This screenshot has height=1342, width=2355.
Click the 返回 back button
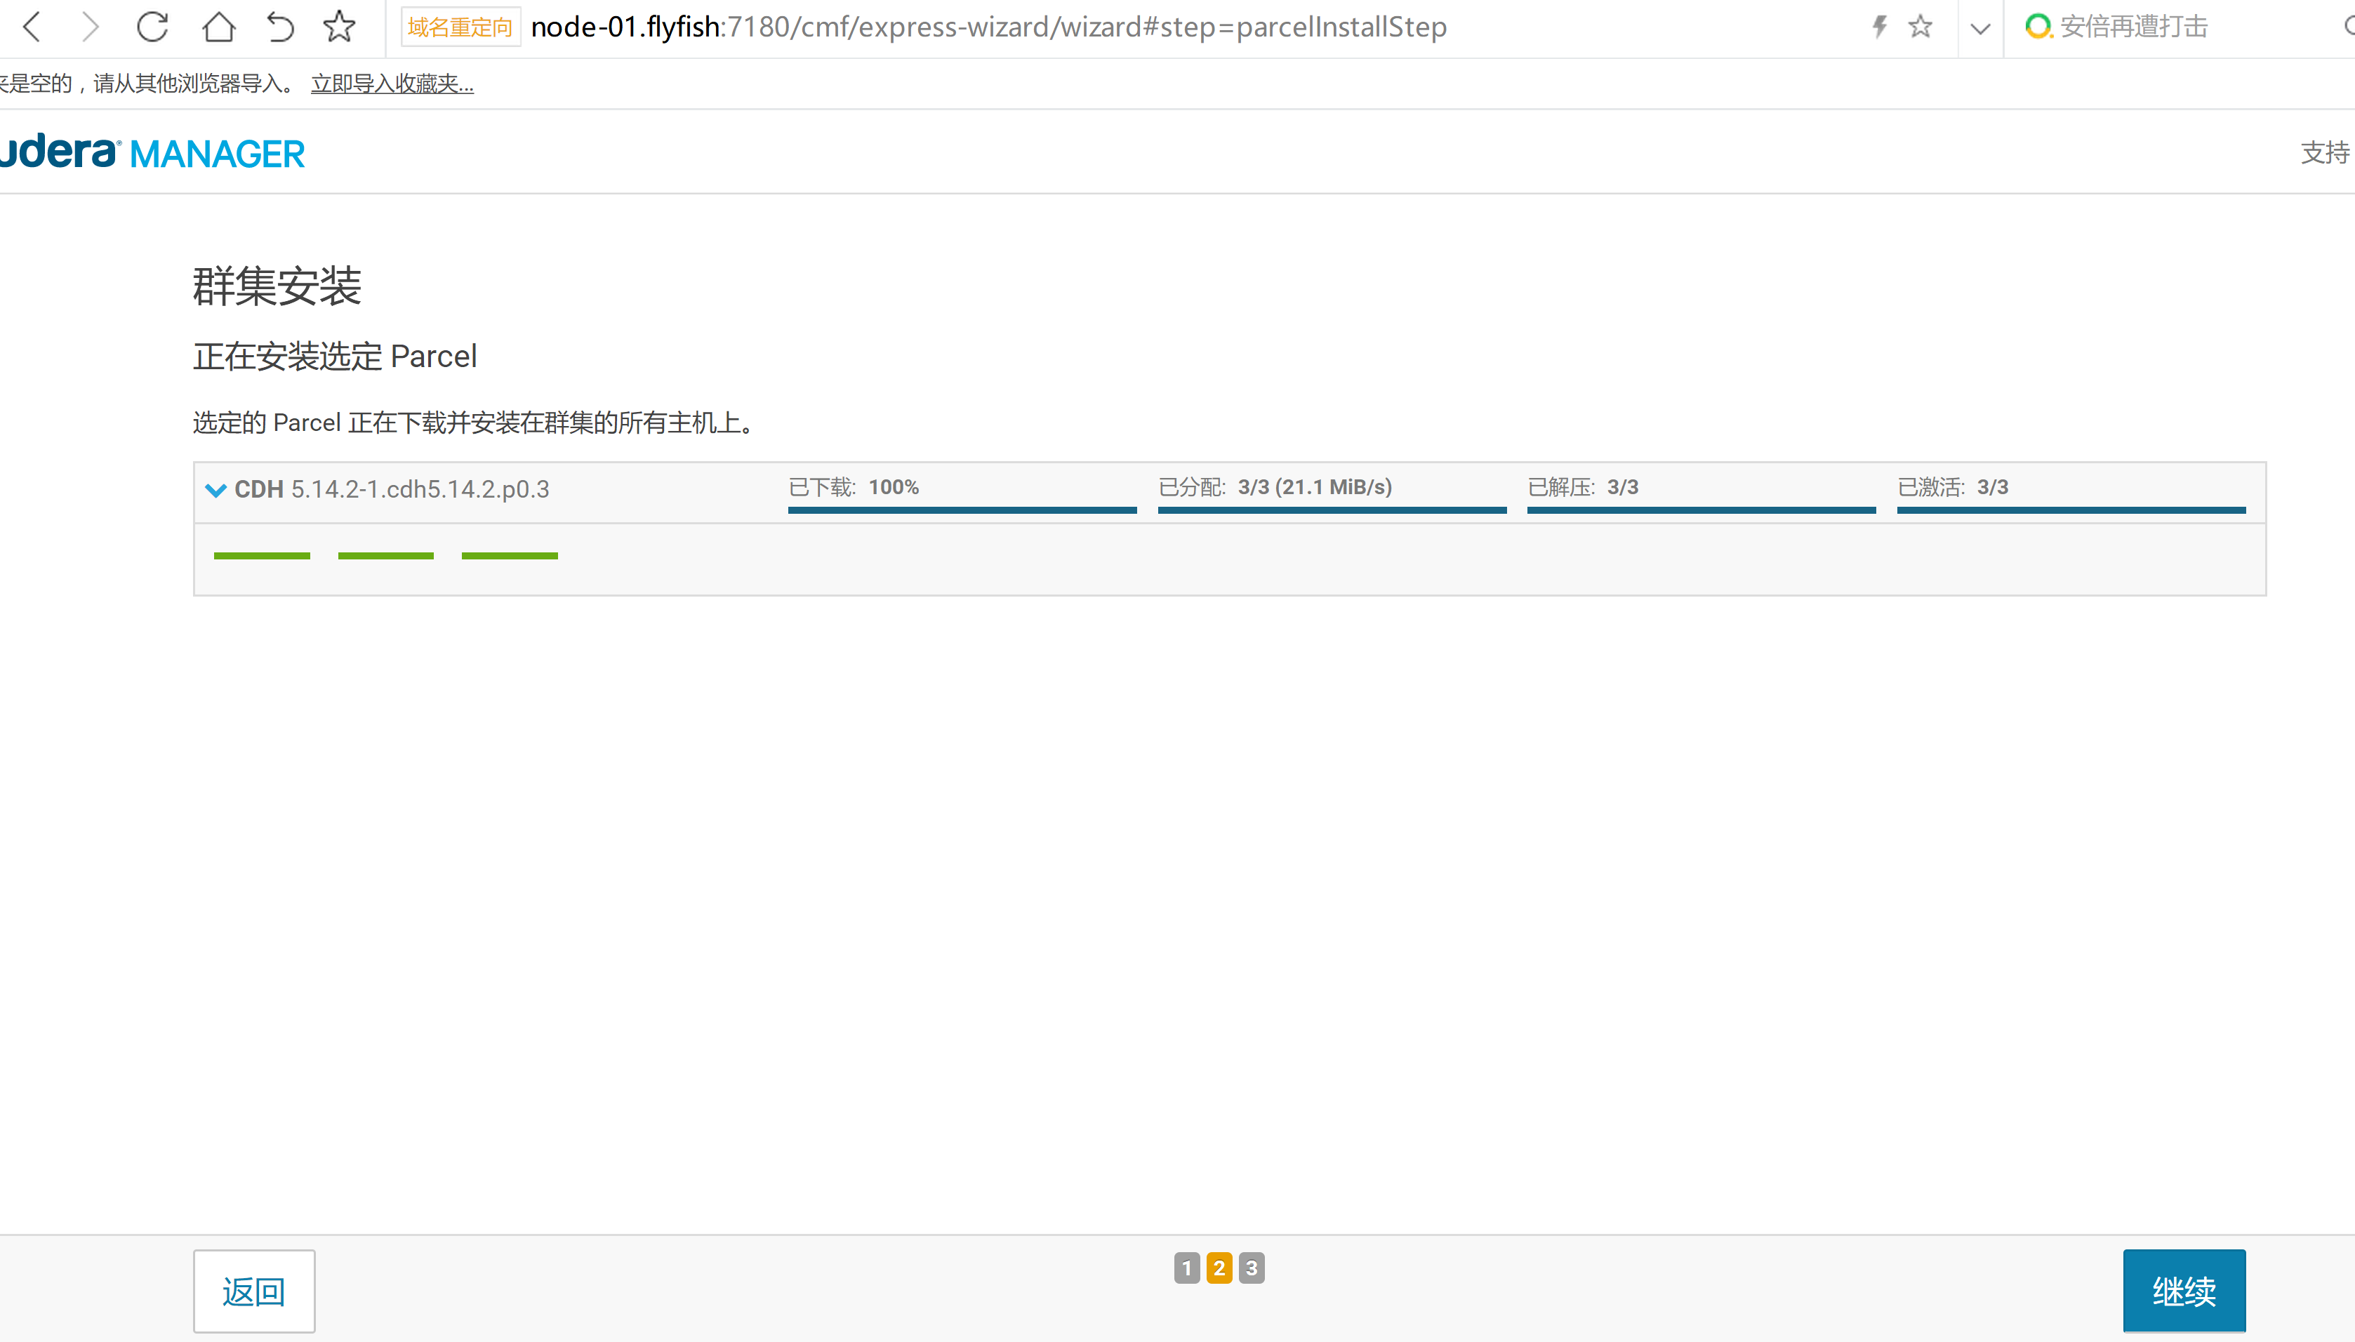253,1291
